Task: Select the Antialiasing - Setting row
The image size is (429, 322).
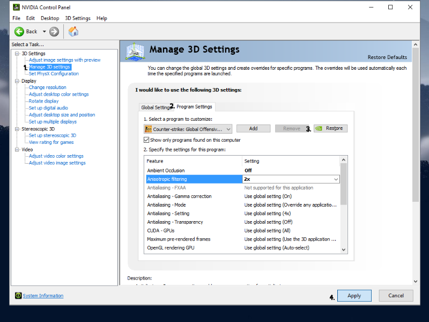Action: coord(243,213)
